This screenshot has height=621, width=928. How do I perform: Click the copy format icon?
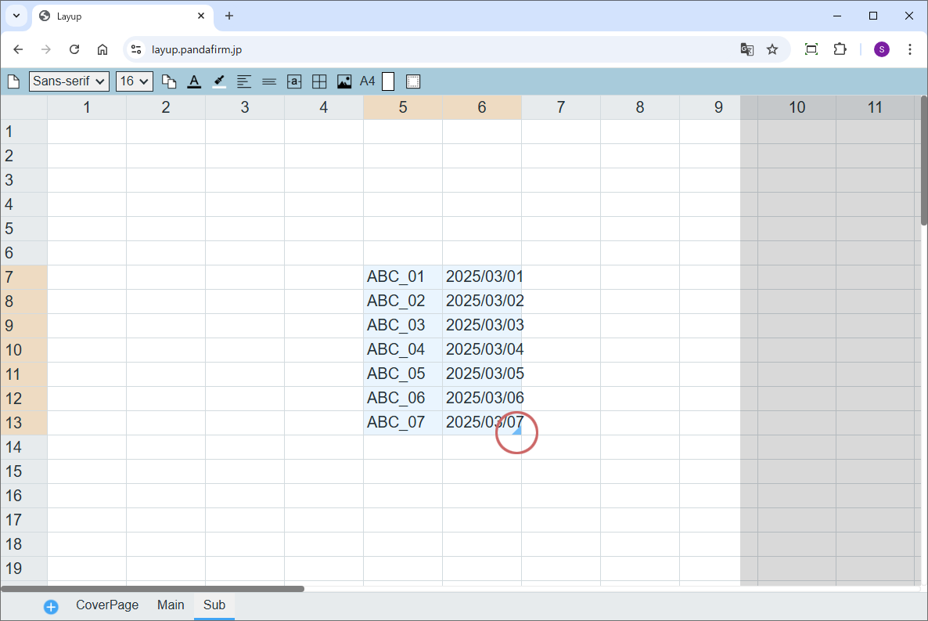(169, 81)
